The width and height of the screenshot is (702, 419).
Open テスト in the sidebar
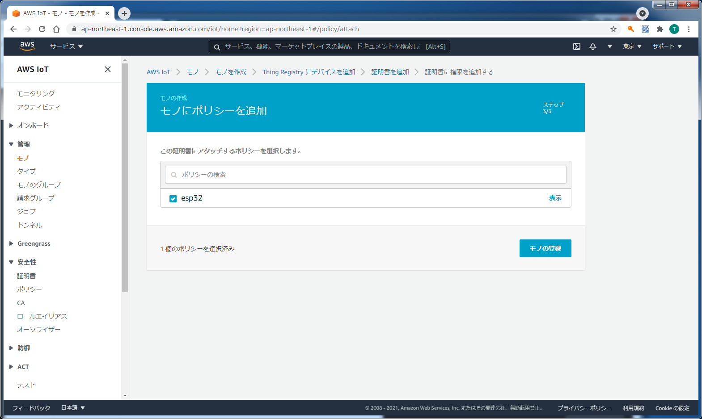(x=26, y=385)
